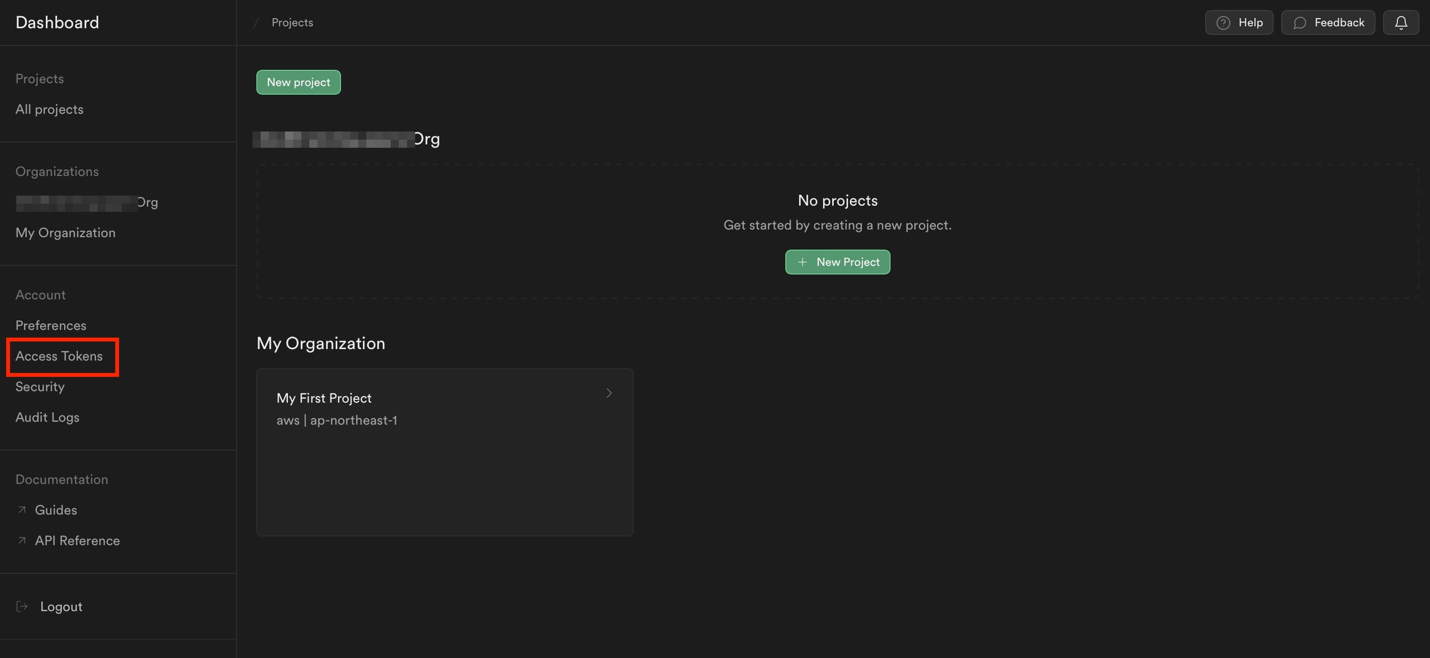Click the external arrow icon beside API Reference
Image resolution: width=1430 pixels, height=658 pixels.
click(x=22, y=540)
